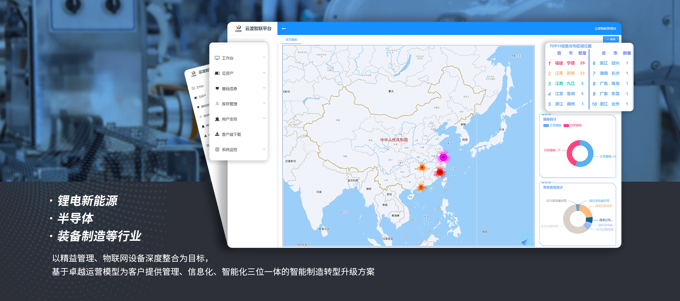Expand the 系统监控 menu chevron
Image resolution: width=680 pixels, height=301 pixels.
pos(264,149)
